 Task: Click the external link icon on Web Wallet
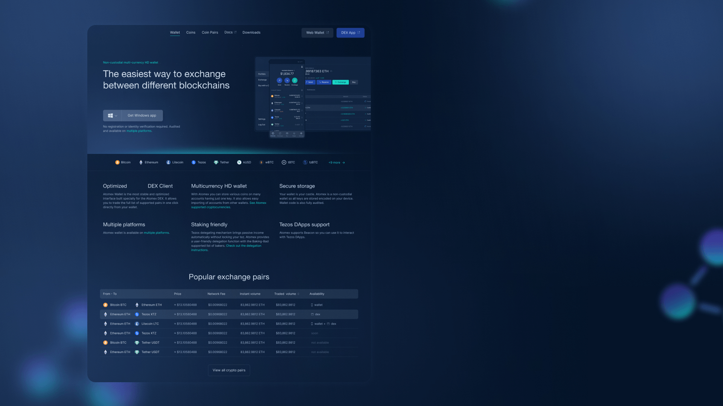328,33
